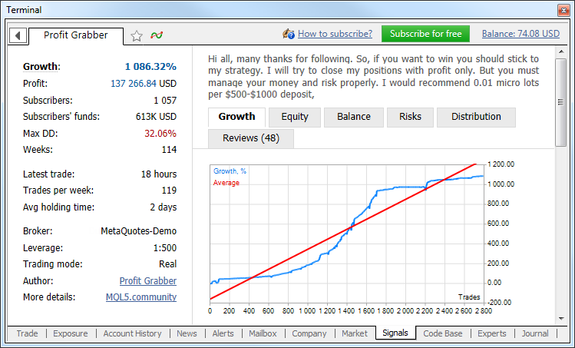This screenshot has width=575, height=348.
Task: Show the Distribution tab
Action: [x=476, y=117]
